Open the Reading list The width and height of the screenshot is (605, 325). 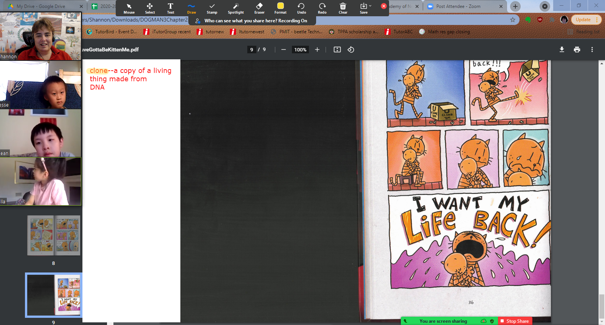pos(584,32)
